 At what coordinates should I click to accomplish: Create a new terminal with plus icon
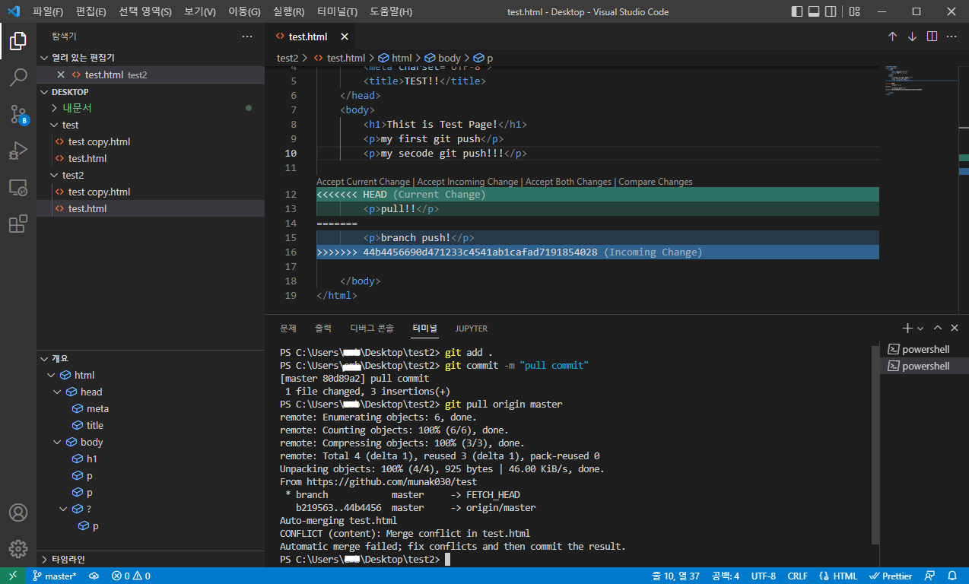pos(907,328)
